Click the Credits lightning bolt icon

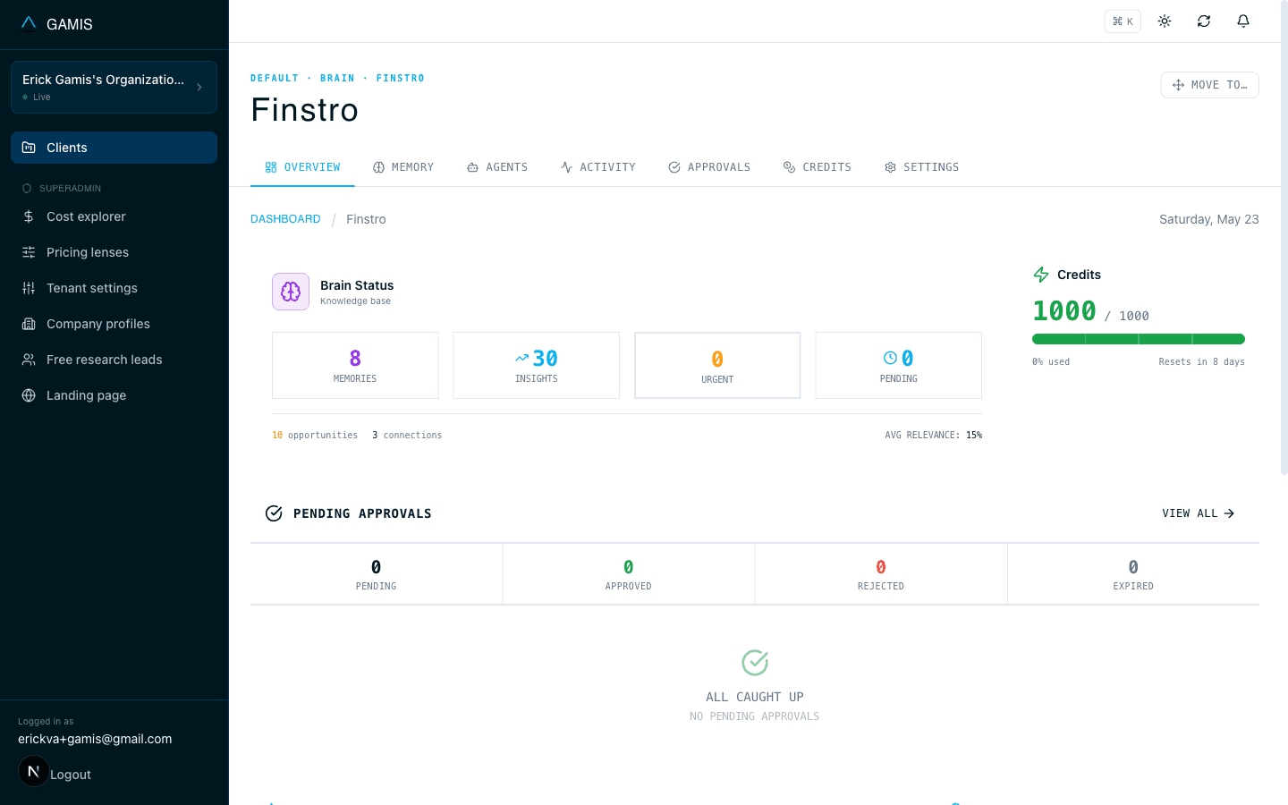1041,275
